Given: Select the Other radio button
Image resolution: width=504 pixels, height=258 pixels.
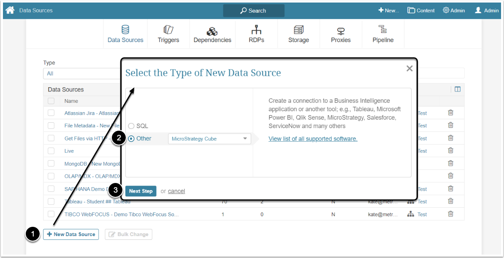Looking at the screenshot, I should pyautogui.click(x=131, y=139).
